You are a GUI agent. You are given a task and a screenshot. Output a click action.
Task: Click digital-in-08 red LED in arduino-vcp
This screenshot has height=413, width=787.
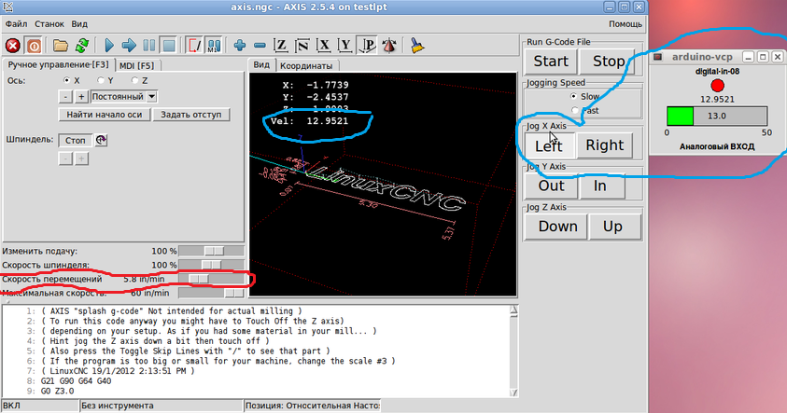click(718, 86)
